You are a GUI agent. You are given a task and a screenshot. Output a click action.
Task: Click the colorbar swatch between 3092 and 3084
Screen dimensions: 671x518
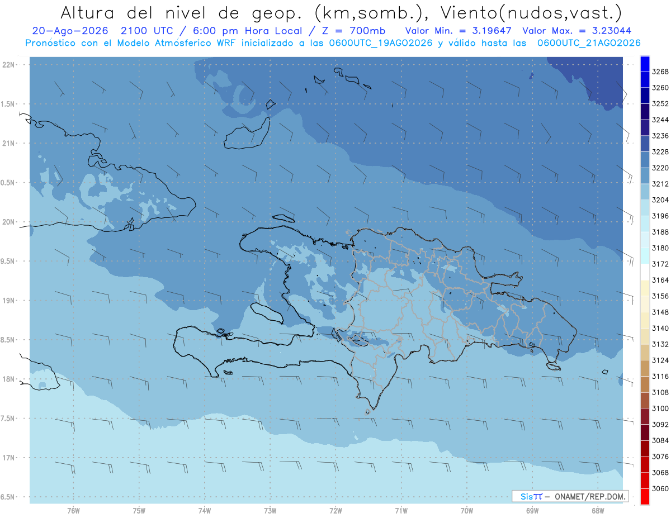coord(645,433)
